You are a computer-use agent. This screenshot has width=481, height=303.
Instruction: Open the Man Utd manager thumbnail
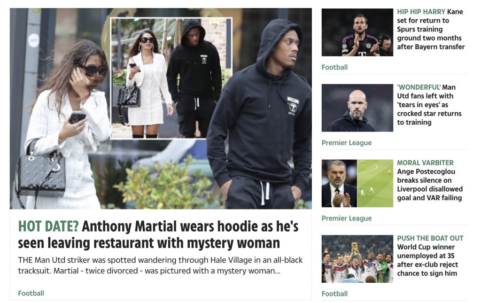click(x=357, y=108)
